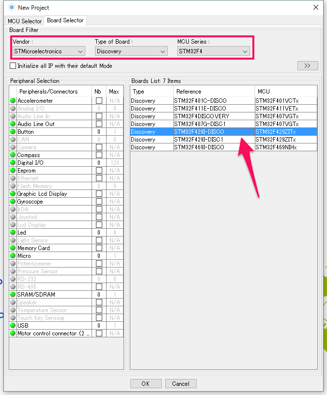This screenshot has height=395, width=327.
Task: Select the STM32F469NIHx MCU cell
Action: (286, 147)
